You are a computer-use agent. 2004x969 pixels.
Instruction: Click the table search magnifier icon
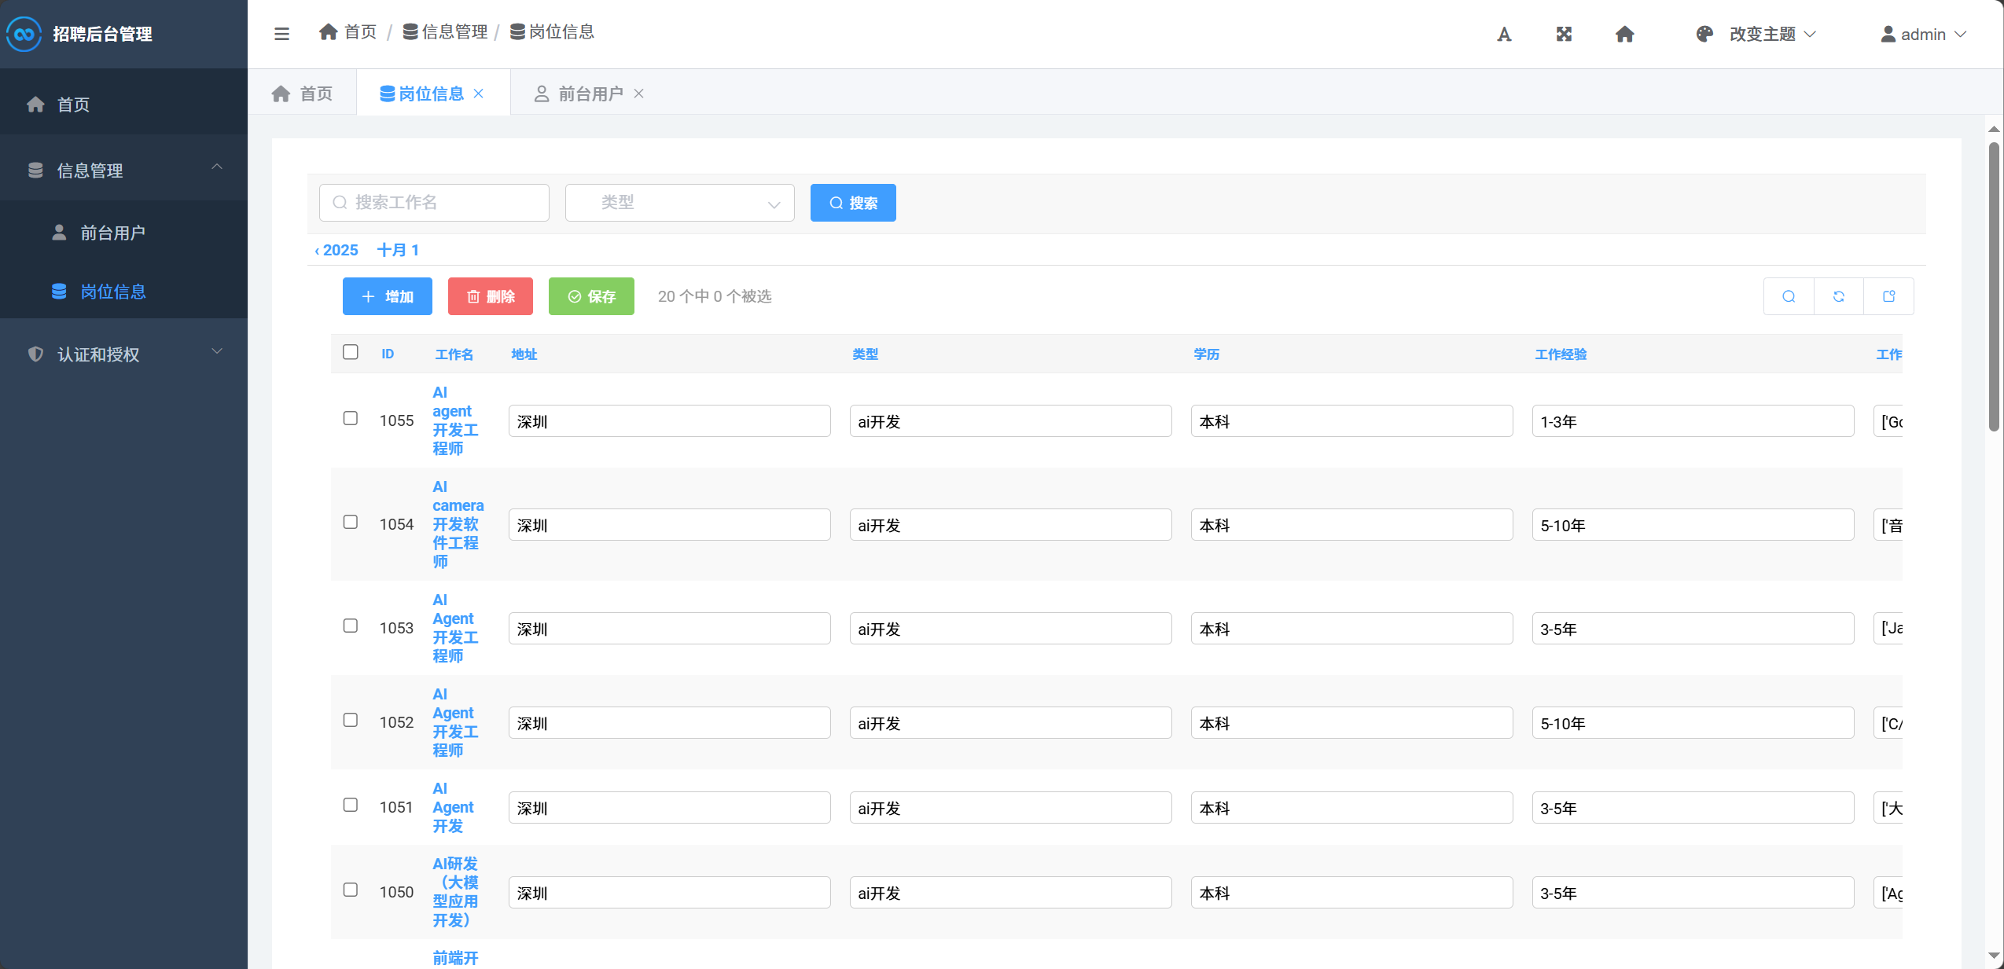[1789, 296]
